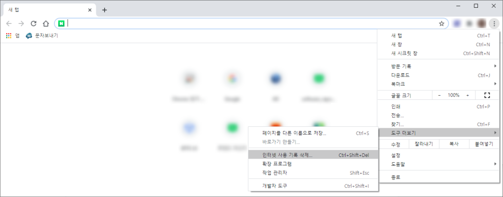Select 찾기... menu item

tap(438, 124)
